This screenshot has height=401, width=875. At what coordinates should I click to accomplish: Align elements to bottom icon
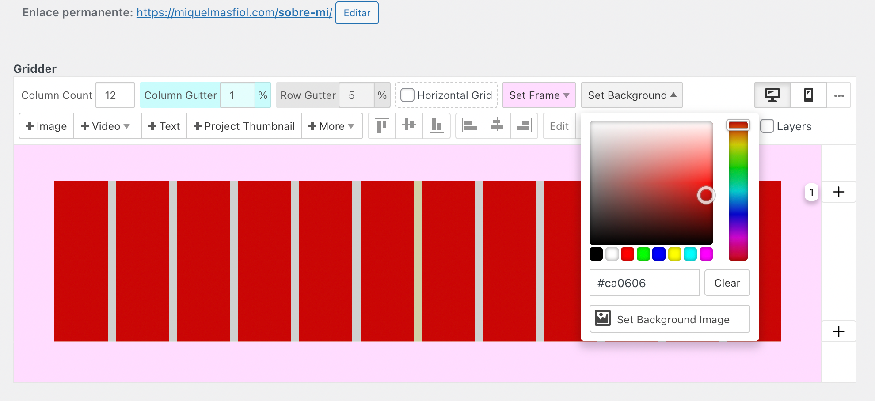pyautogui.click(x=437, y=126)
